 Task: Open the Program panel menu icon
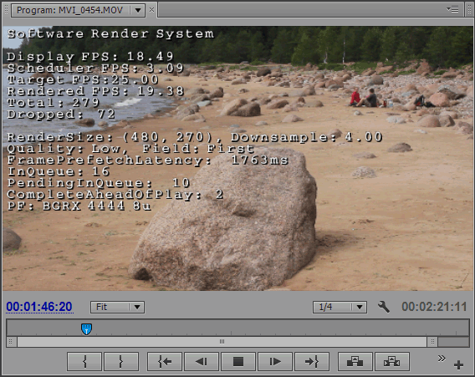452,9
